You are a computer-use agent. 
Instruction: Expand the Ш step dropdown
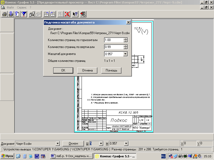(x=101, y=143)
